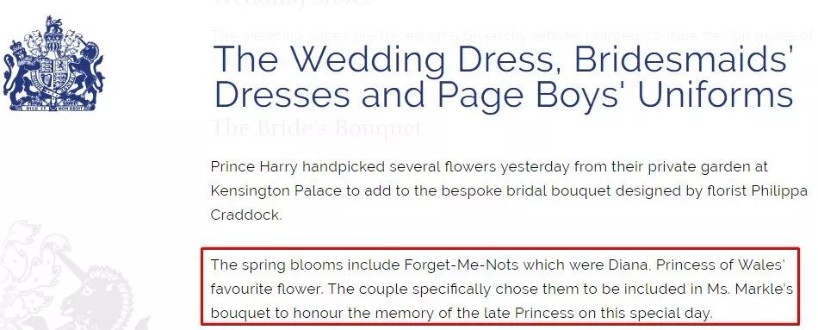Click the paragraph beginning 'Prince Harry handpicked'
Viewport: 818px width, 330px height.
(x=509, y=191)
